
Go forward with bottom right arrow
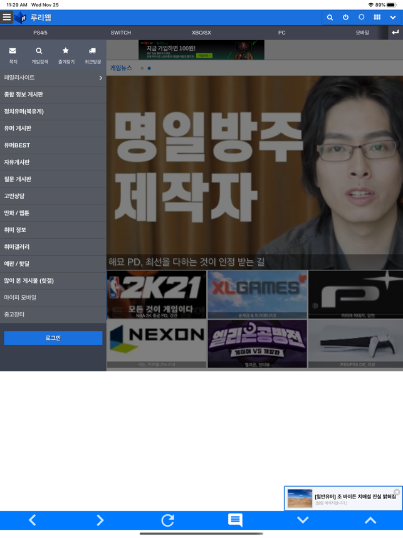click(100, 520)
